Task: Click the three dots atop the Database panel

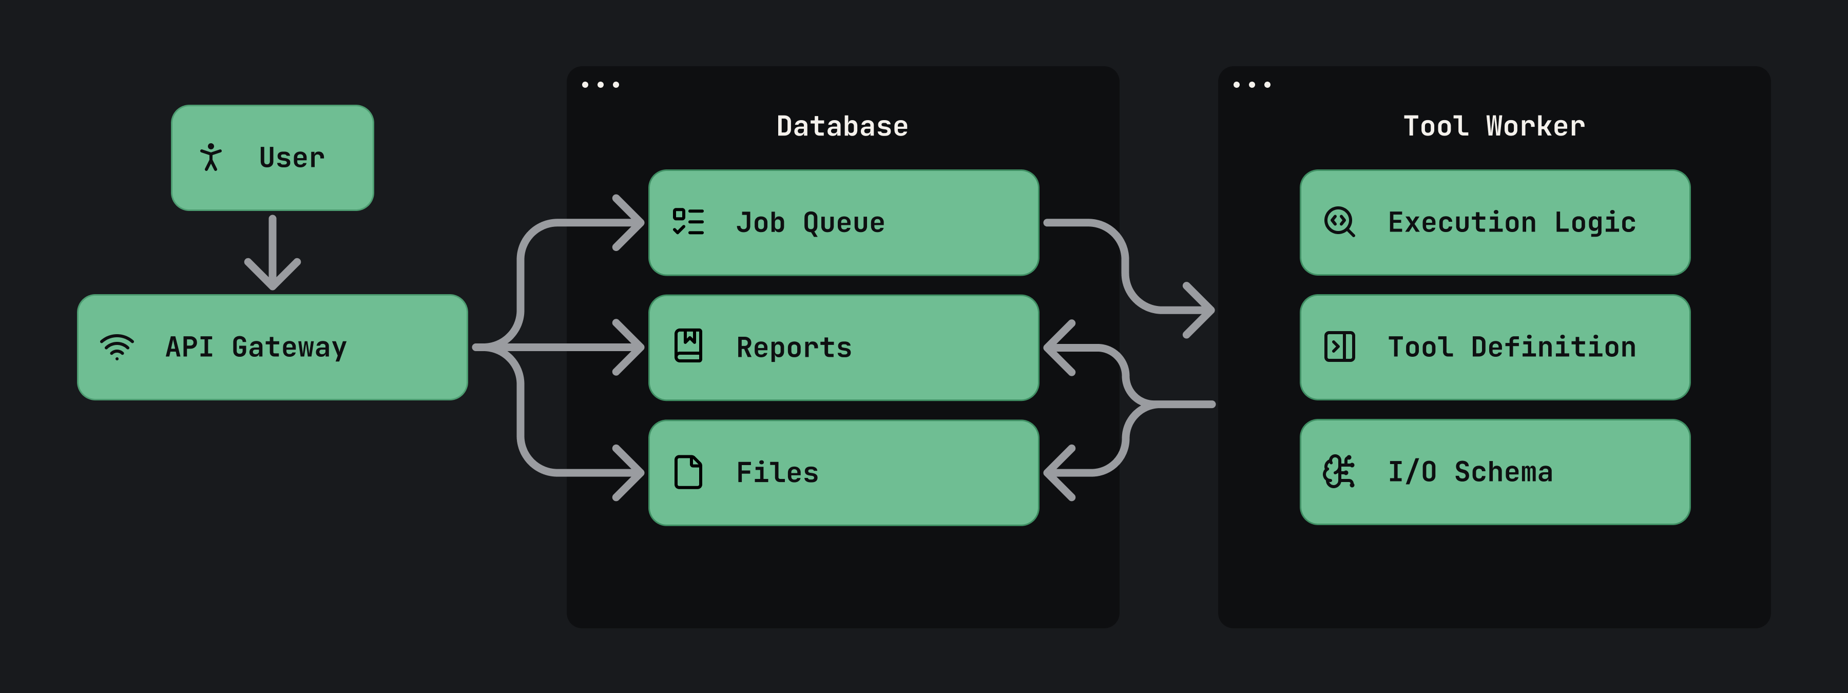Action: [601, 85]
